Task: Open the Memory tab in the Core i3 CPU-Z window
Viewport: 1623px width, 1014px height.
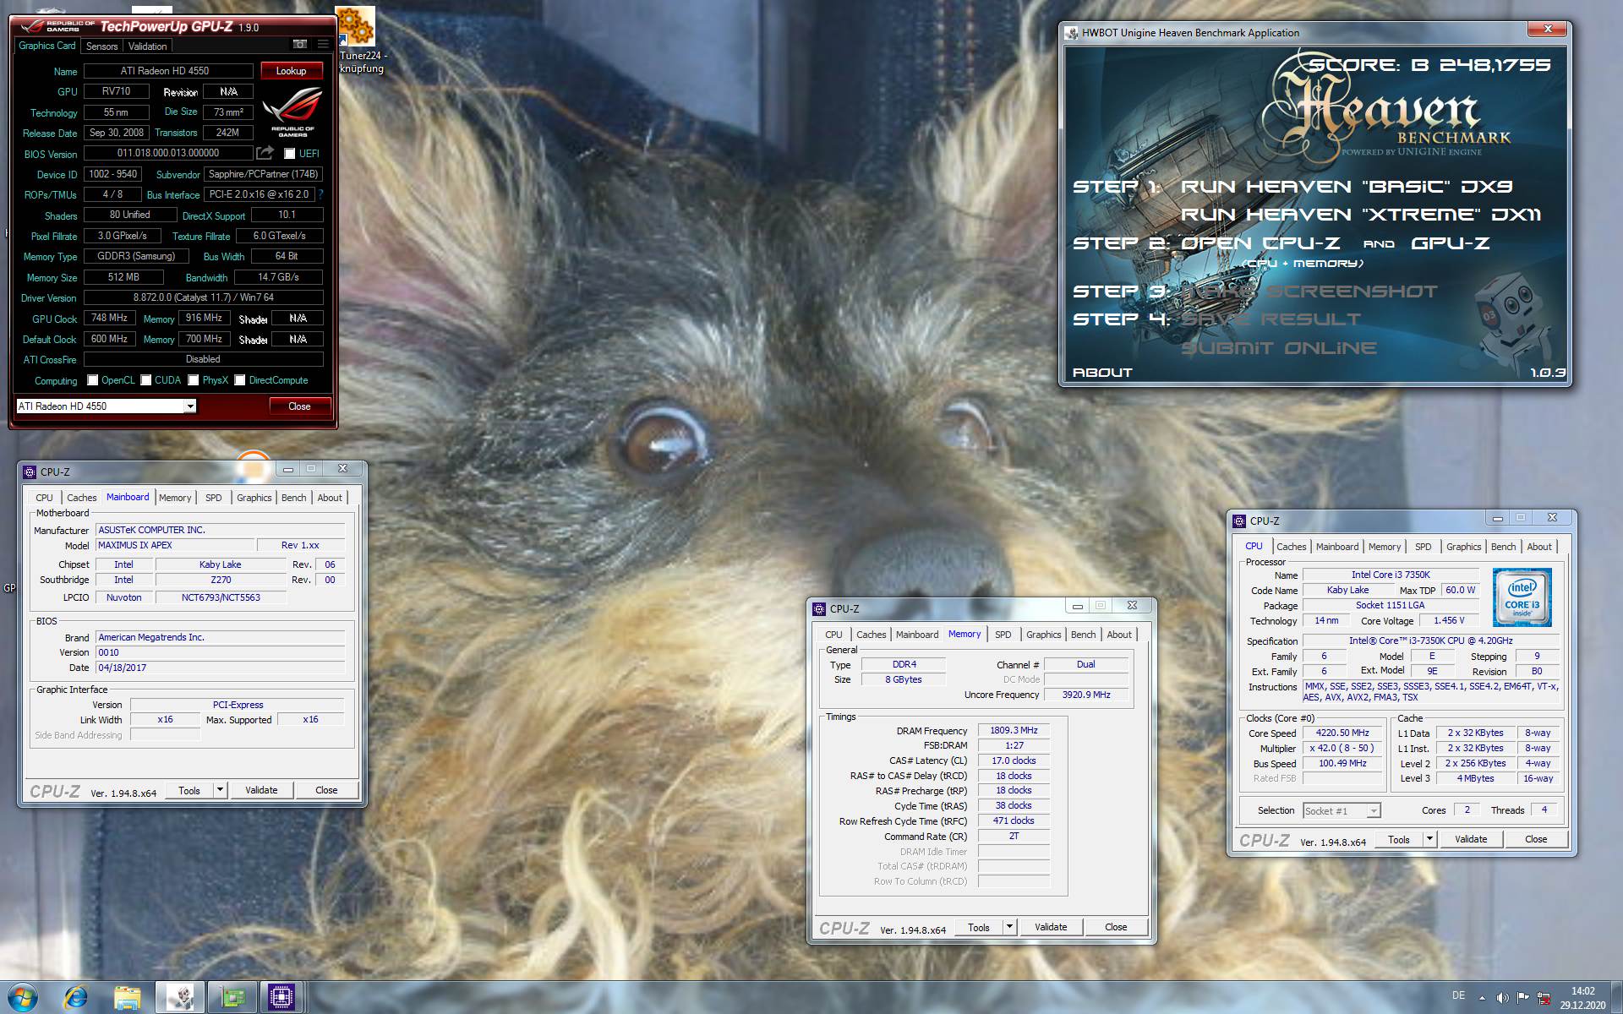Action: coord(1384,547)
